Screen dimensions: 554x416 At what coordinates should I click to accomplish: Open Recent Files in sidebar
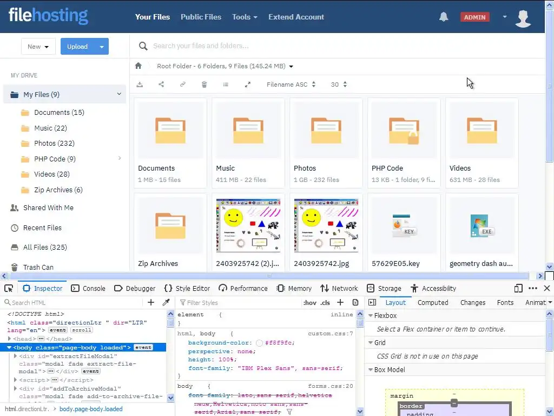tap(42, 228)
